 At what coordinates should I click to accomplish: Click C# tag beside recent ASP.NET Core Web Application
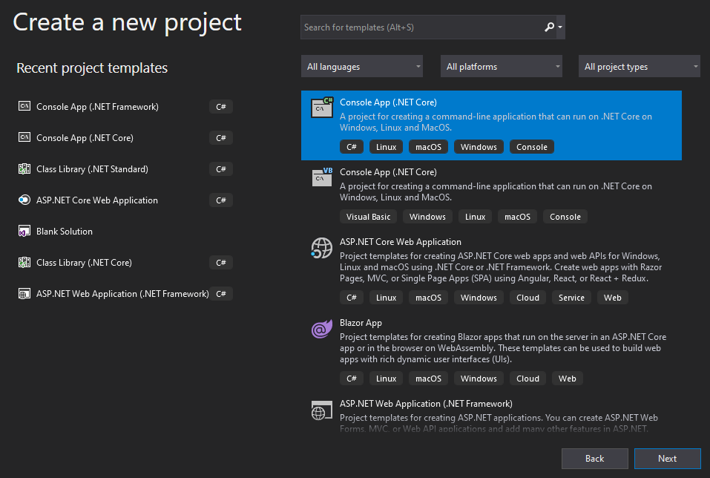click(221, 200)
